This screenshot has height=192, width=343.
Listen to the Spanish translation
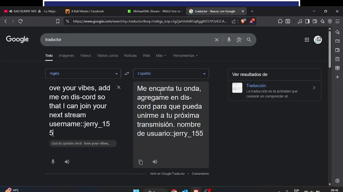tap(155, 162)
